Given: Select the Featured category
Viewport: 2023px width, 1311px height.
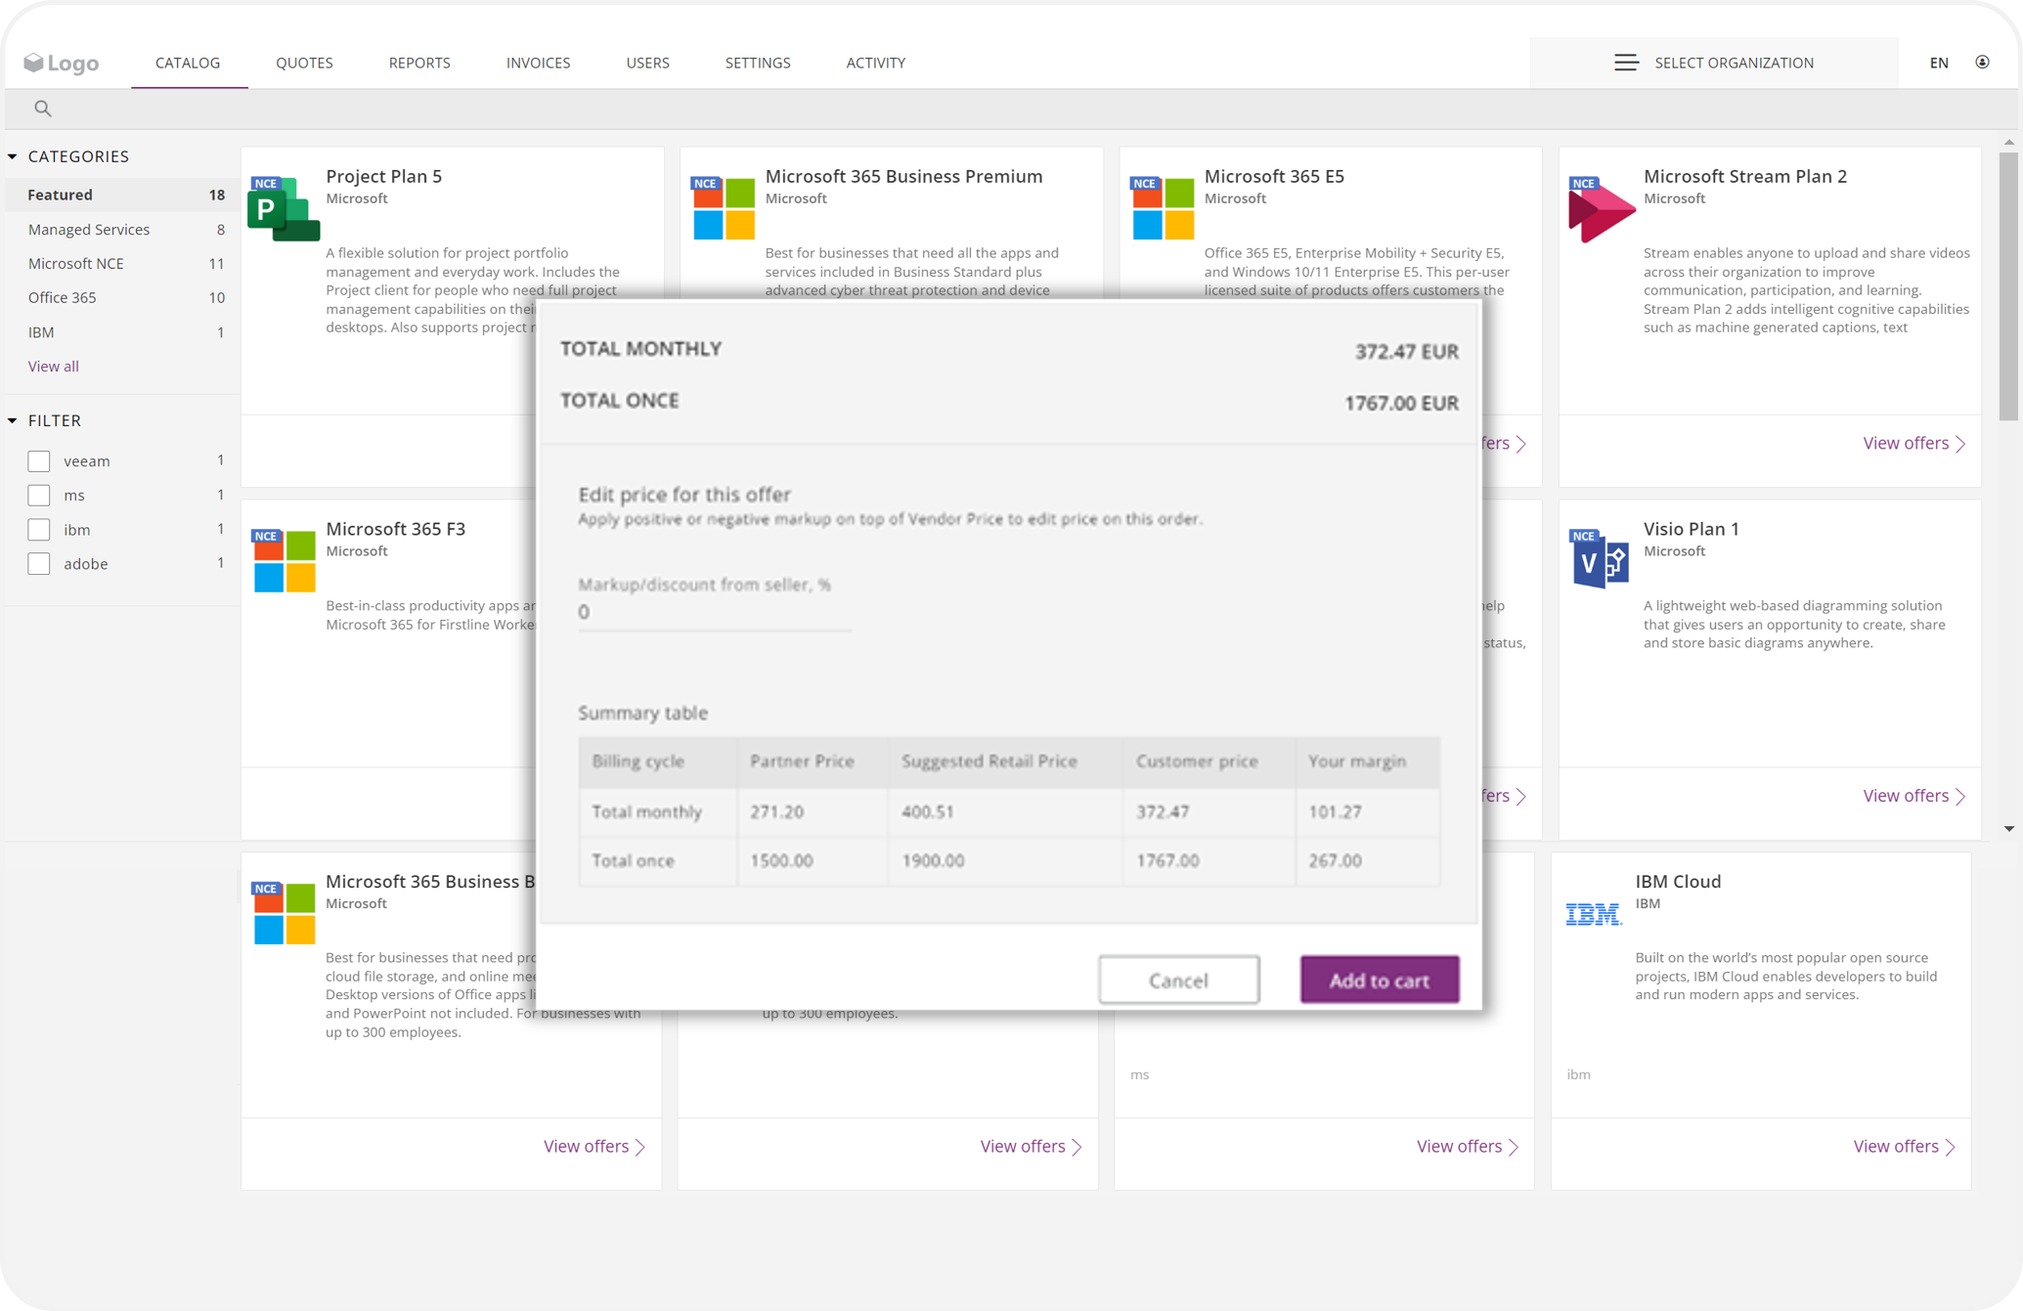Looking at the screenshot, I should 122,195.
